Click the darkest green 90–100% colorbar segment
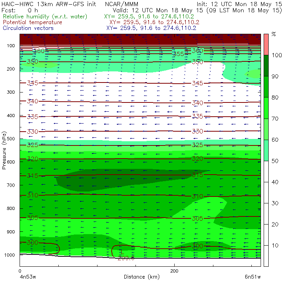 tap(266, 66)
